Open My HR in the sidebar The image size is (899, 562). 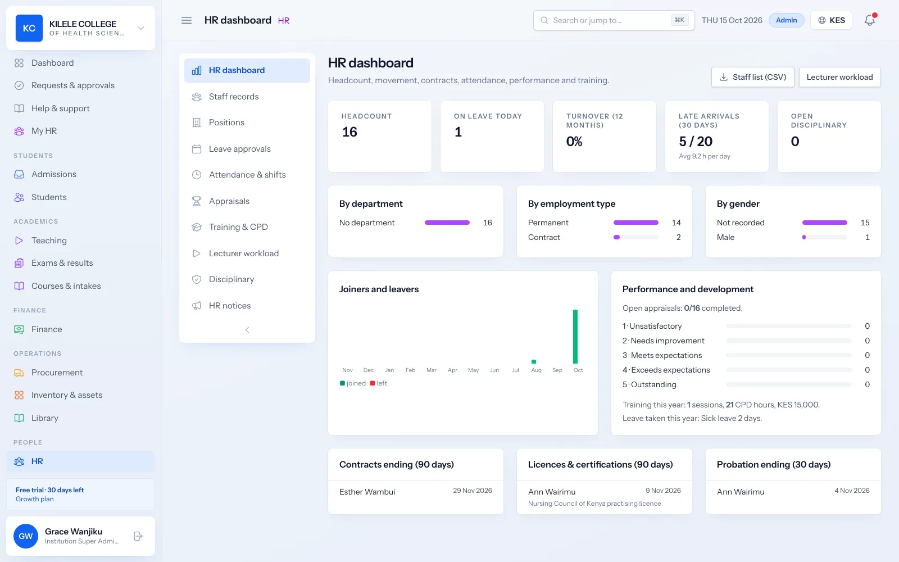pos(81,131)
